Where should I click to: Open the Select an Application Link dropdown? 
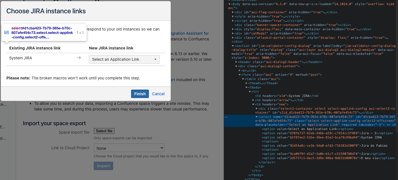pos(124,59)
